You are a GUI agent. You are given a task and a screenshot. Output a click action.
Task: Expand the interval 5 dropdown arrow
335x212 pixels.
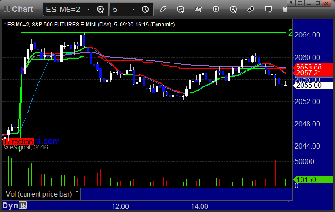[133, 9]
